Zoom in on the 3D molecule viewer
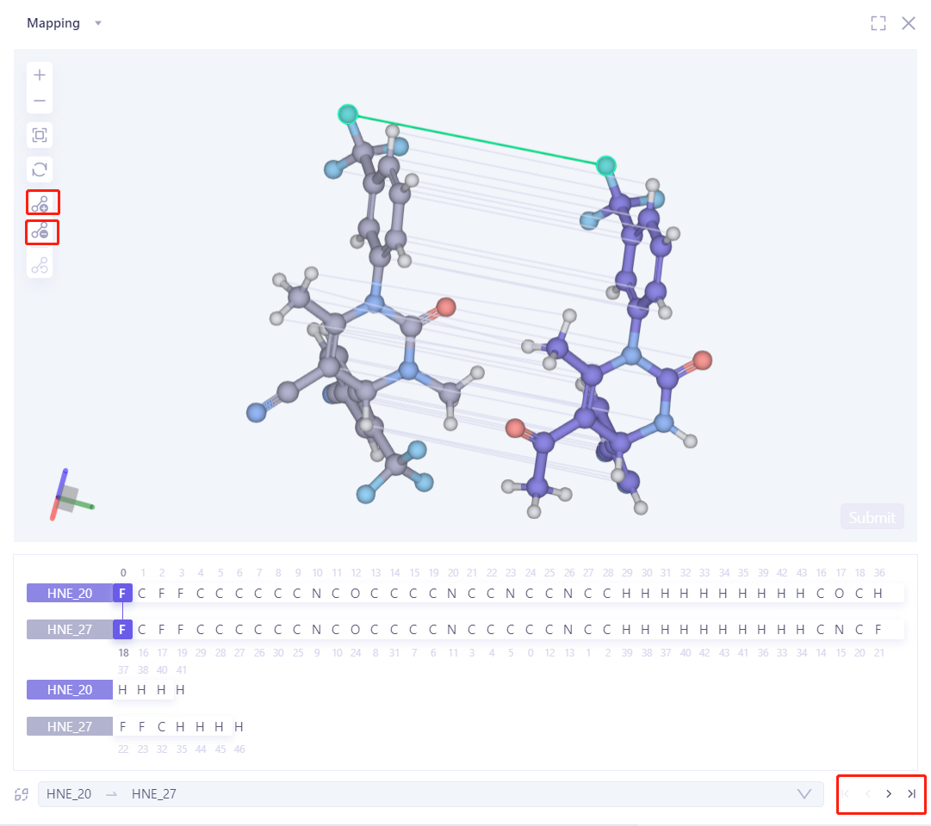The width and height of the screenshot is (931, 826). point(40,75)
